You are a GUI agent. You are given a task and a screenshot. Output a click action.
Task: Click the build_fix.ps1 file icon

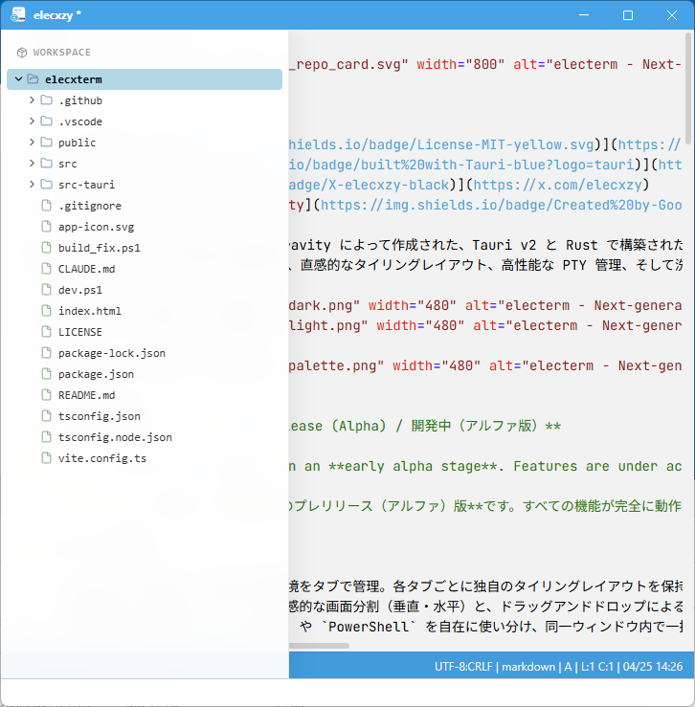tap(47, 248)
